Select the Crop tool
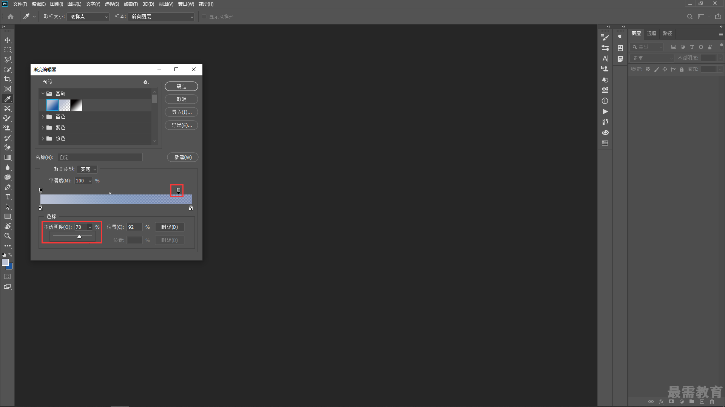The height and width of the screenshot is (407, 725). (x=8, y=79)
